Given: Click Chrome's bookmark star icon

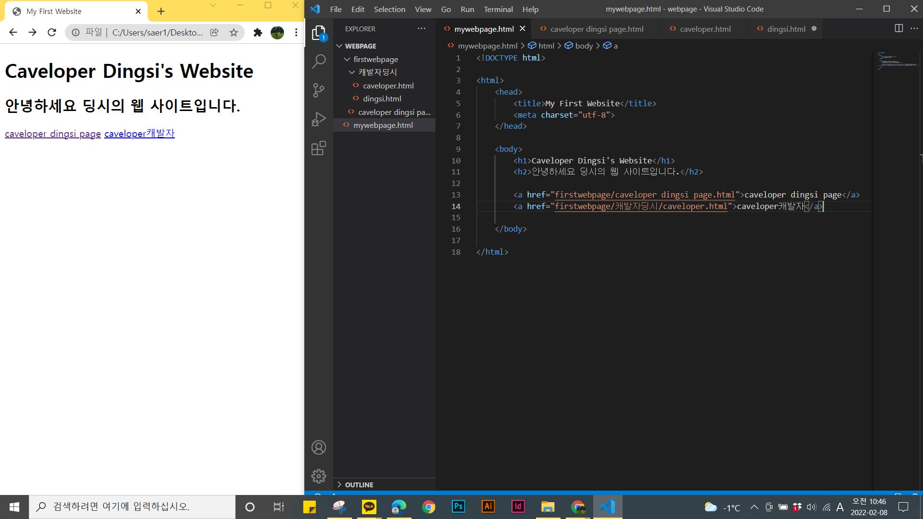Looking at the screenshot, I should 234,32.
